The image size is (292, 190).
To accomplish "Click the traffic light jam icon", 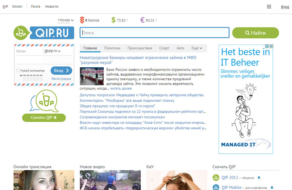I will (x=82, y=20).
